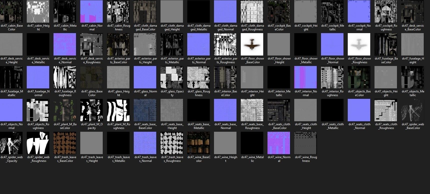Screen dimensions: 430x194
Task: Click dc47_plant_M_BaseColor leafy thumbnail
Action: [x=65, y=110]
